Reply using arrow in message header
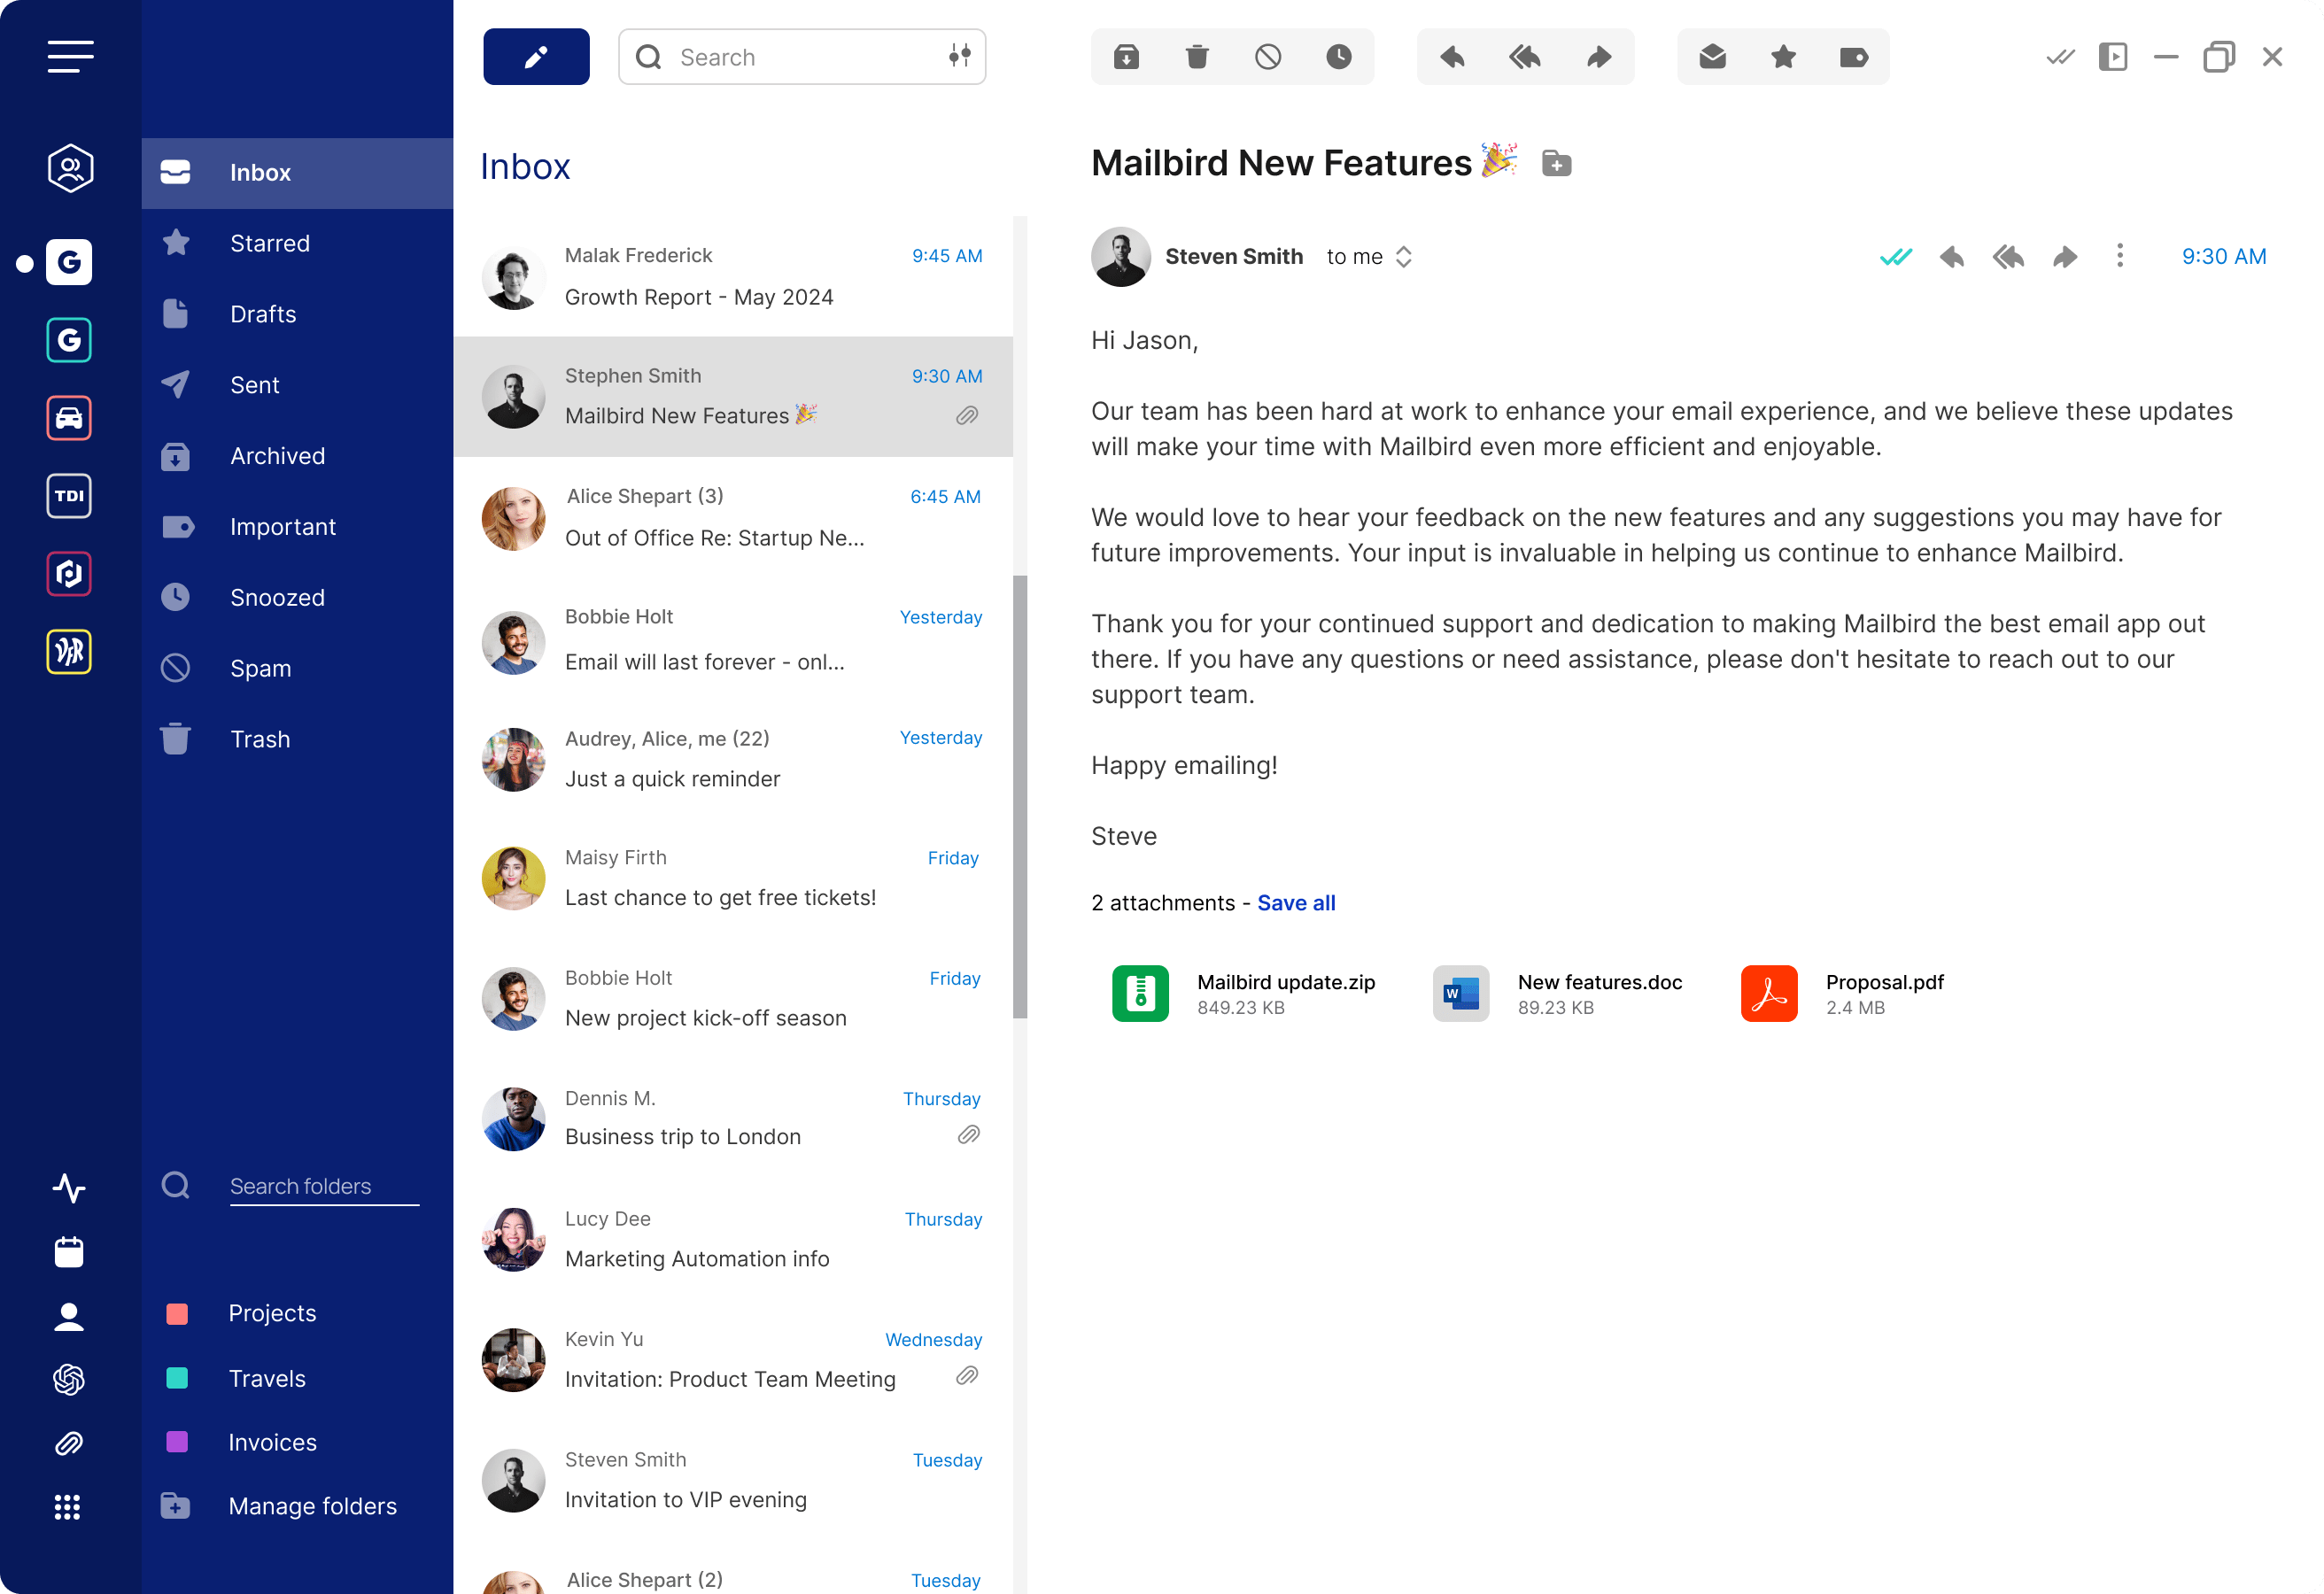The width and height of the screenshot is (2324, 1594). [1951, 257]
